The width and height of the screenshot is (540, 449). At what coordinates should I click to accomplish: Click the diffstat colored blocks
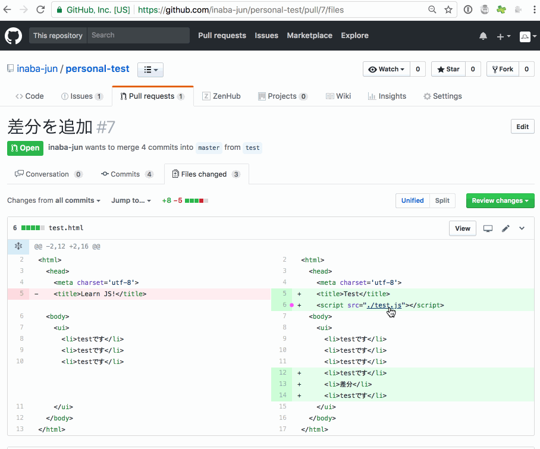(x=196, y=201)
